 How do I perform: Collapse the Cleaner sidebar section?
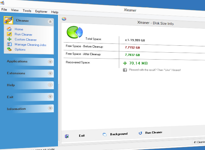50,22
